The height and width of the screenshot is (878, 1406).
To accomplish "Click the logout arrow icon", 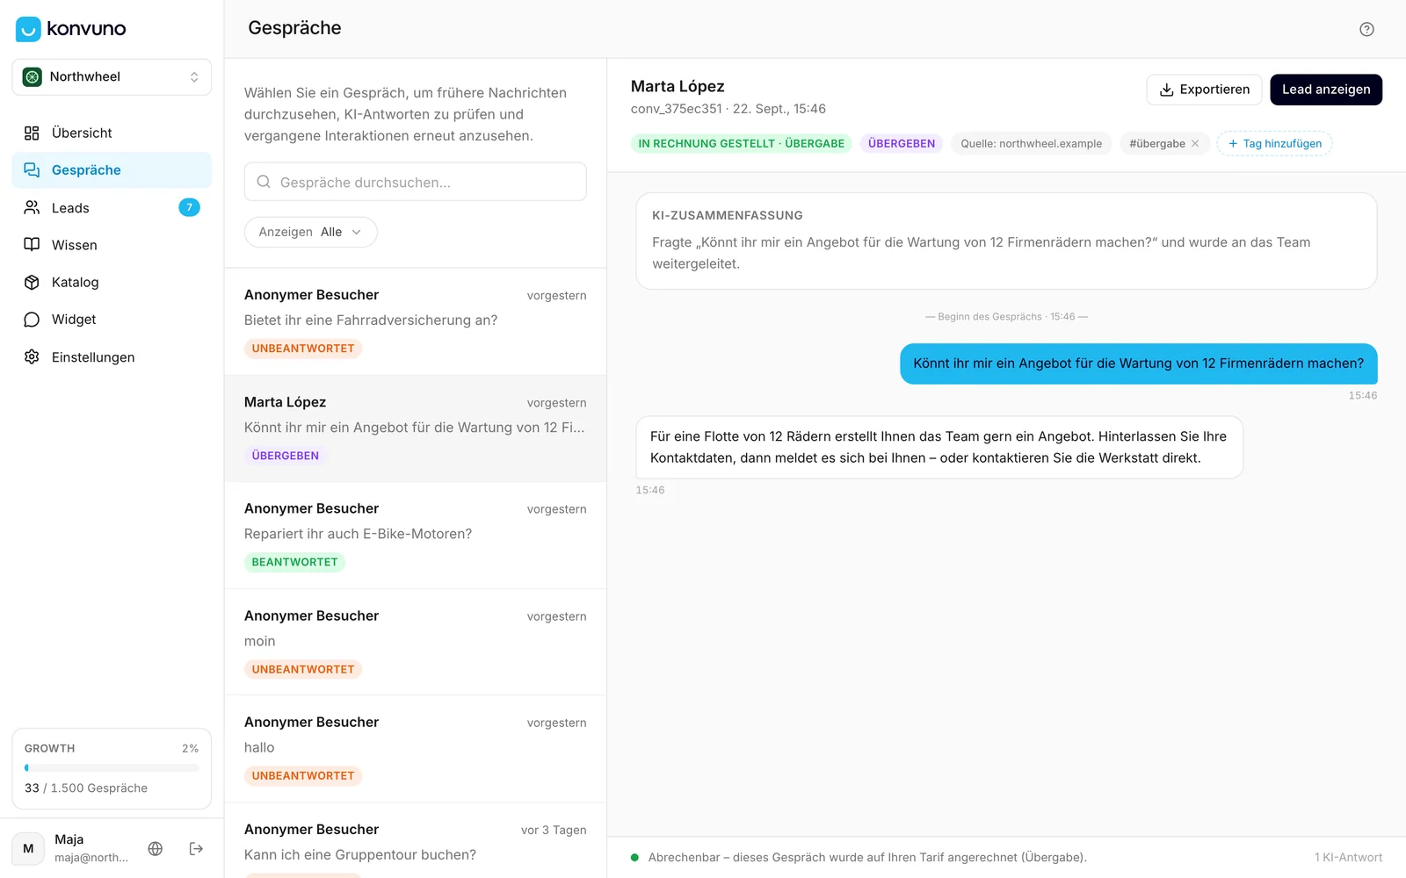I will pyautogui.click(x=196, y=848).
